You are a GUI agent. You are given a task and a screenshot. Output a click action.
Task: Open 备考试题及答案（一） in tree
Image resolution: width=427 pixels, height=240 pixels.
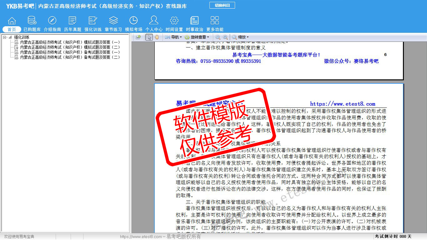(70, 52)
